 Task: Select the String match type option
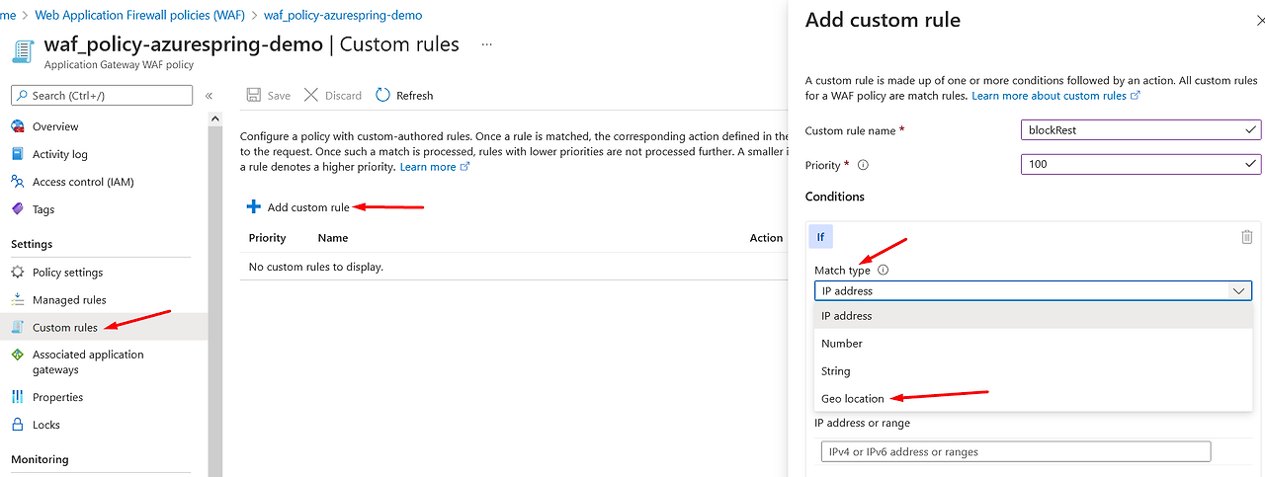coord(1034,371)
